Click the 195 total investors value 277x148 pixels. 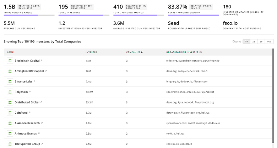coord(63,7)
